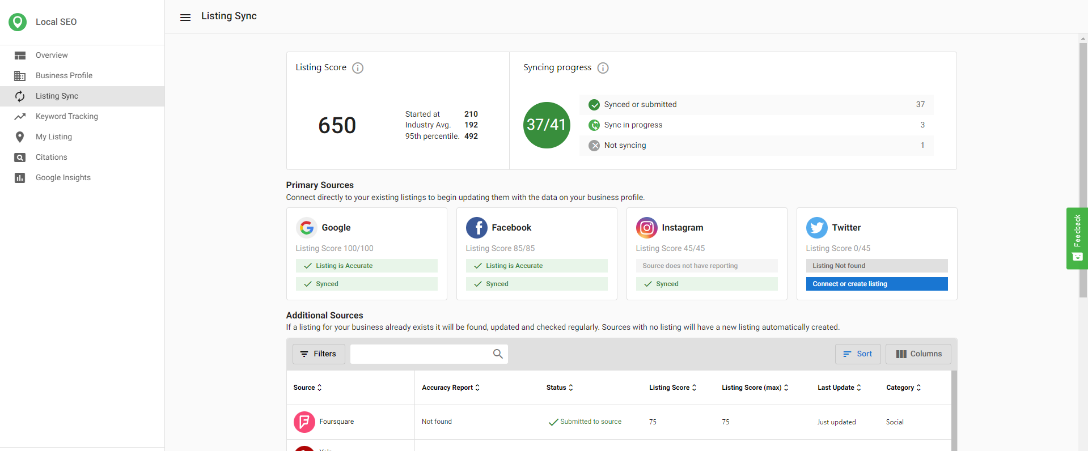This screenshot has width=1088, height=451.
Task: Click Submitted to source status for Foursquare
Action: pos(585,422)
